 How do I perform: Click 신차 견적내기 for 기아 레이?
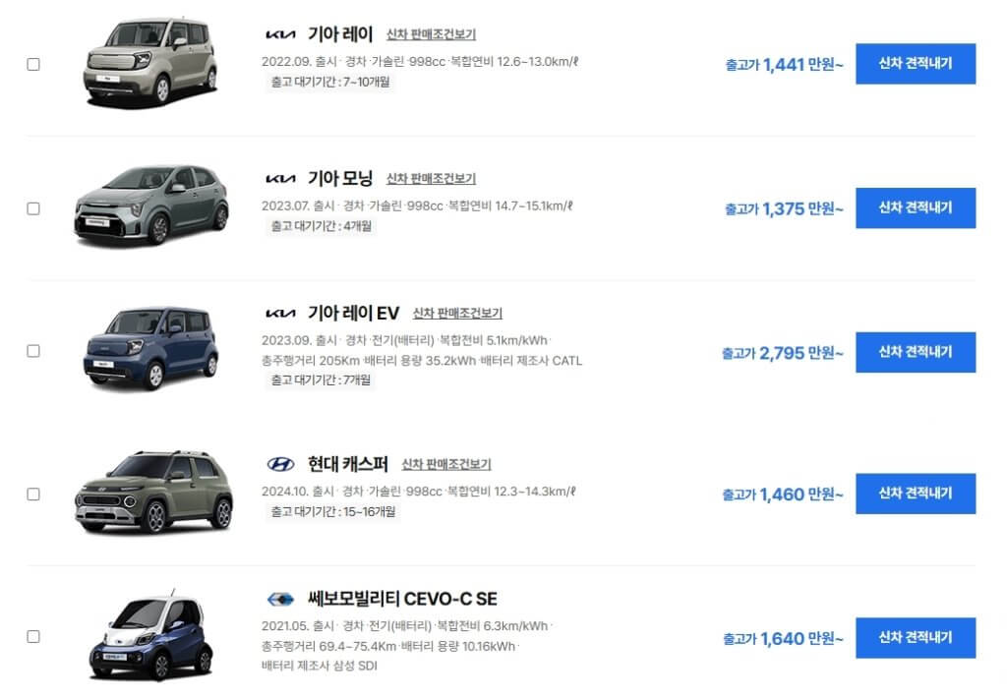coord(916,64)
